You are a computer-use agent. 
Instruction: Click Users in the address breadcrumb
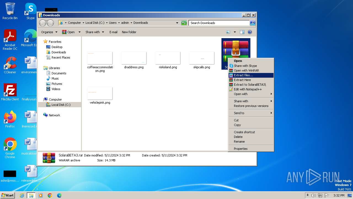pos(113,23)
